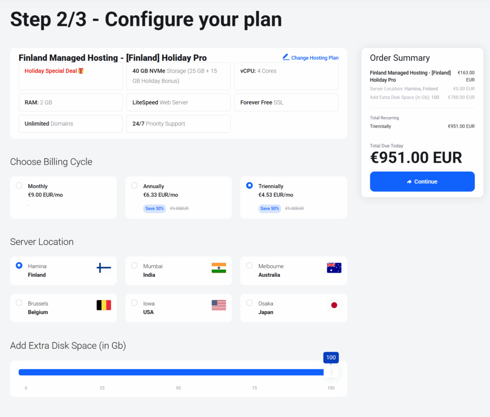
Task: Click the Finland flag icon
Action: click(x=103, y=269)
